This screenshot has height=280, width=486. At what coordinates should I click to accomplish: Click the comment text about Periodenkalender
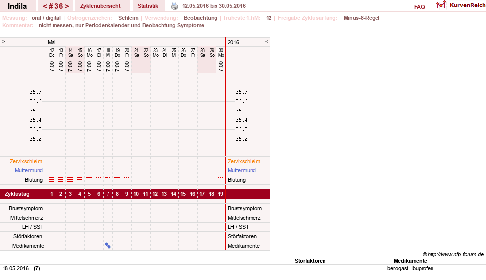point(121,25)
